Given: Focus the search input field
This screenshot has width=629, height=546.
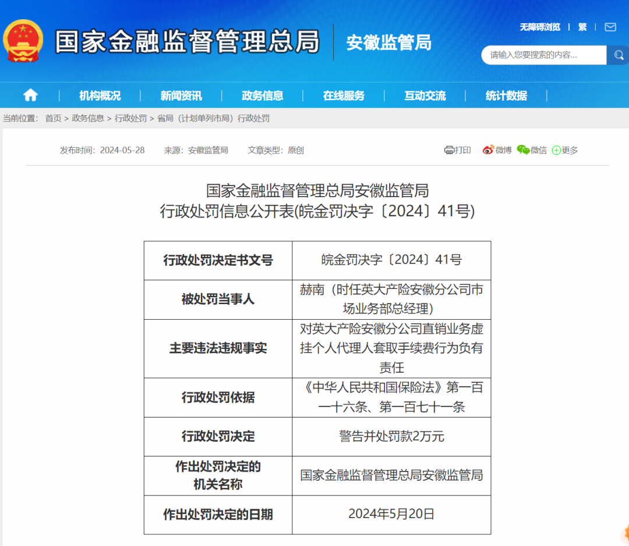Looking at the screenshot, I should (544, 55).
